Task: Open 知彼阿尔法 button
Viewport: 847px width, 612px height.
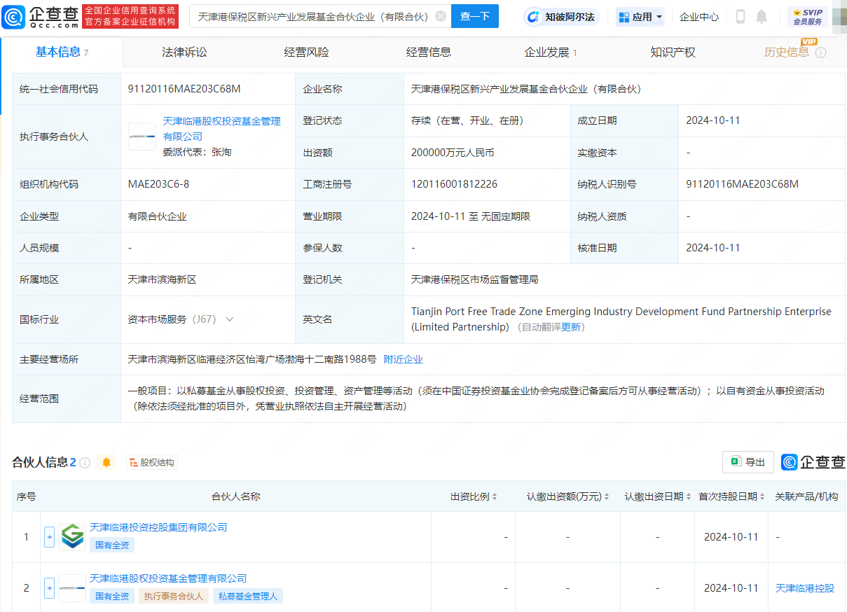Action: click(563, 17)
